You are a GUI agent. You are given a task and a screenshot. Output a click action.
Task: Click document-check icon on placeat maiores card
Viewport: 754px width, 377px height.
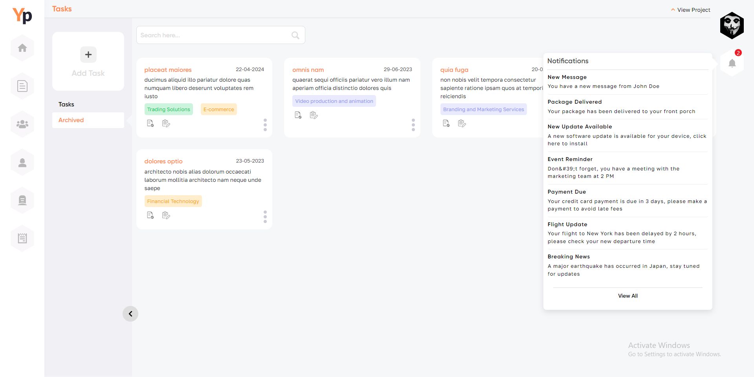pyautogui.click(x=150, y=123)
